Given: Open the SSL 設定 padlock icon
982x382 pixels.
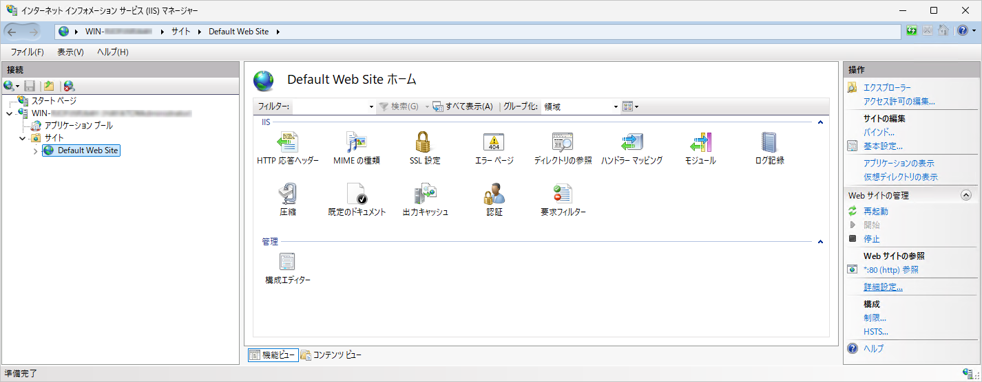Looking at the screenshot, I should (425, 142).
